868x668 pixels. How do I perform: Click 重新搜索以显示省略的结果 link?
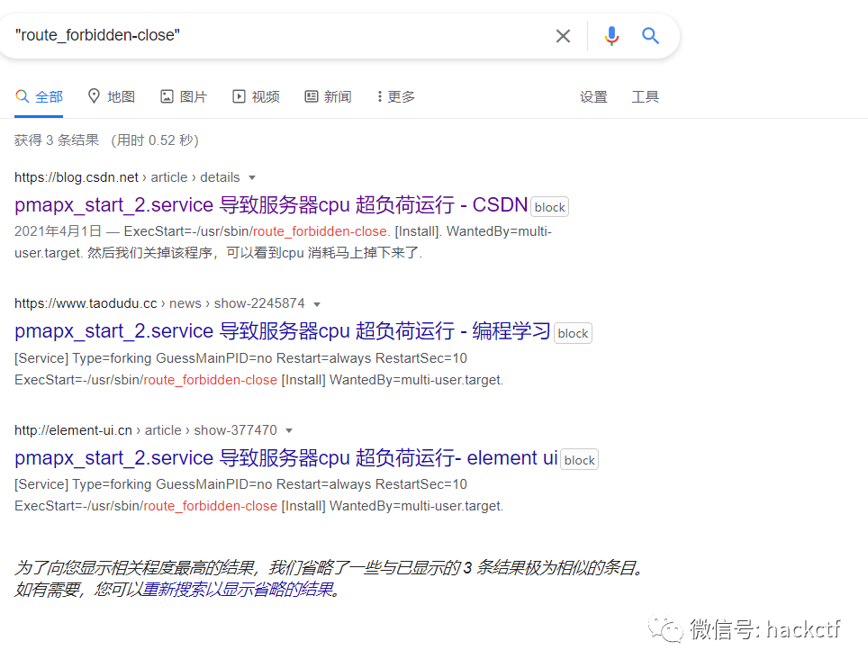point(238,590)
